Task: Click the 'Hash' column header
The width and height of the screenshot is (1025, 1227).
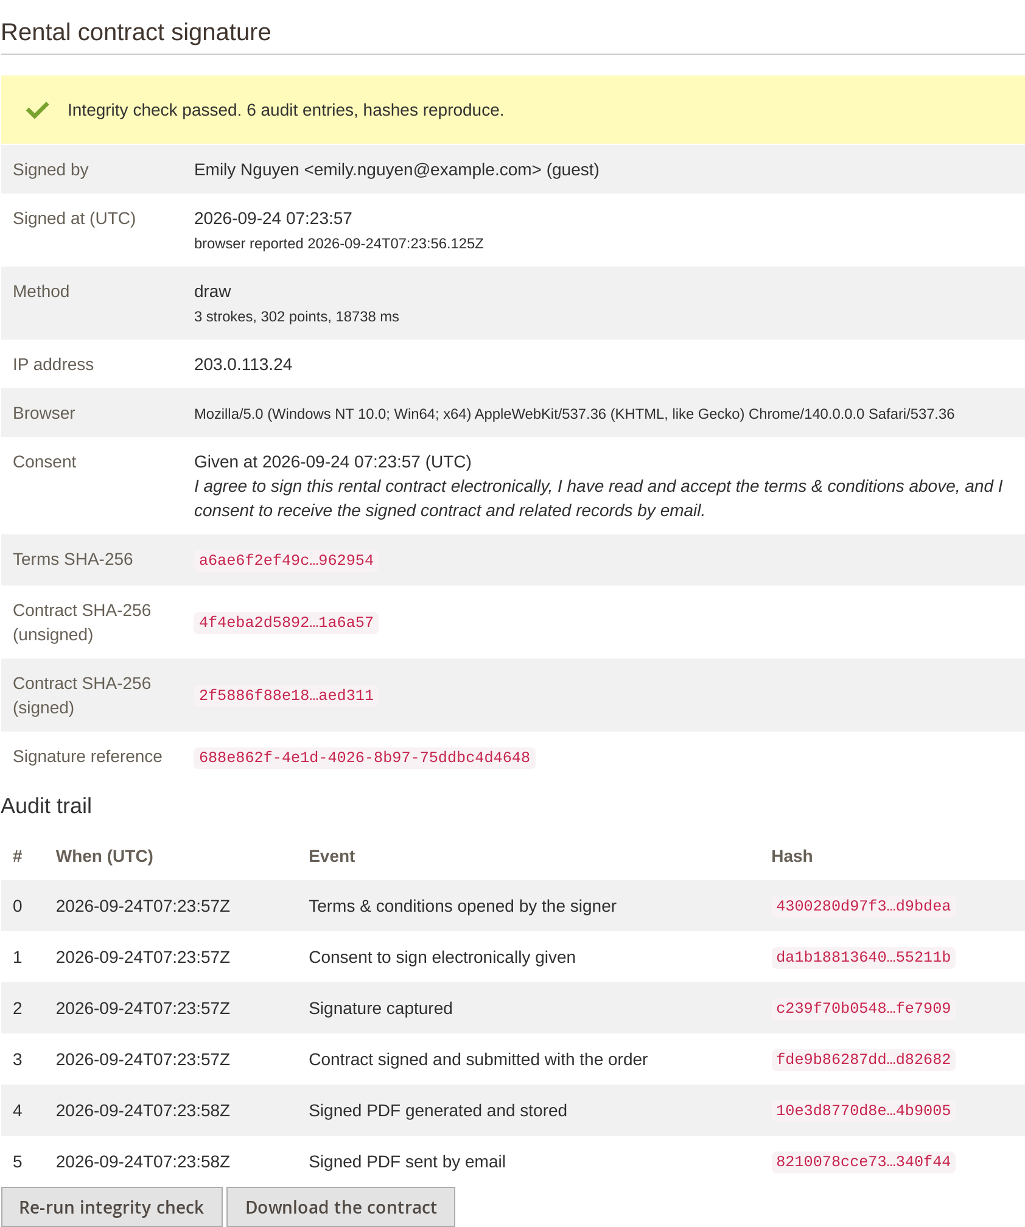Action: pos(792,856)
